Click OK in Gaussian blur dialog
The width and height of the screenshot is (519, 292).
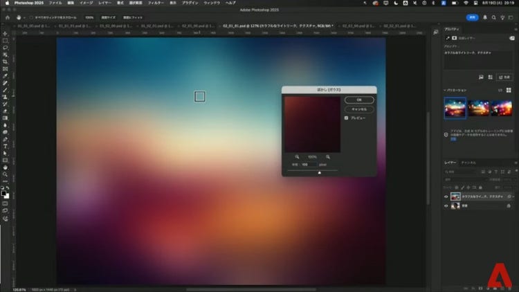pyautogui.click(x=358, y=100)
